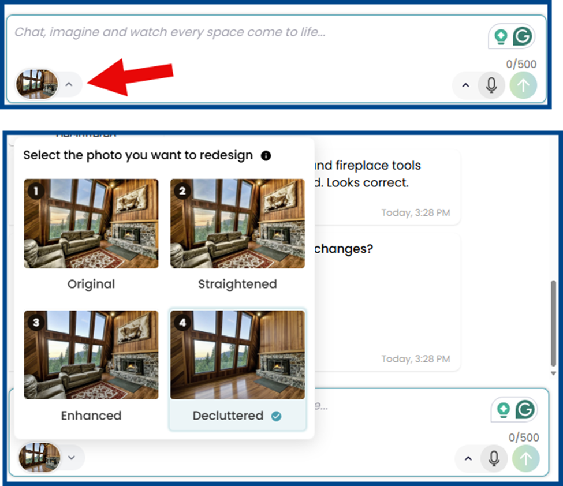Click the microphone icon in bottom chat box
563x486 pixels.
[494, 458]
